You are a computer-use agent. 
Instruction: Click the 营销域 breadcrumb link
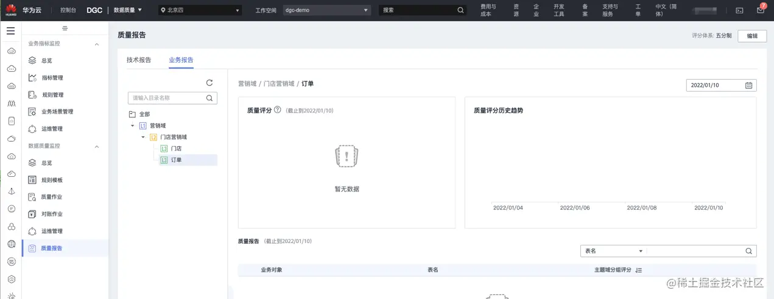pyautogui.click(x=247, y=84)
